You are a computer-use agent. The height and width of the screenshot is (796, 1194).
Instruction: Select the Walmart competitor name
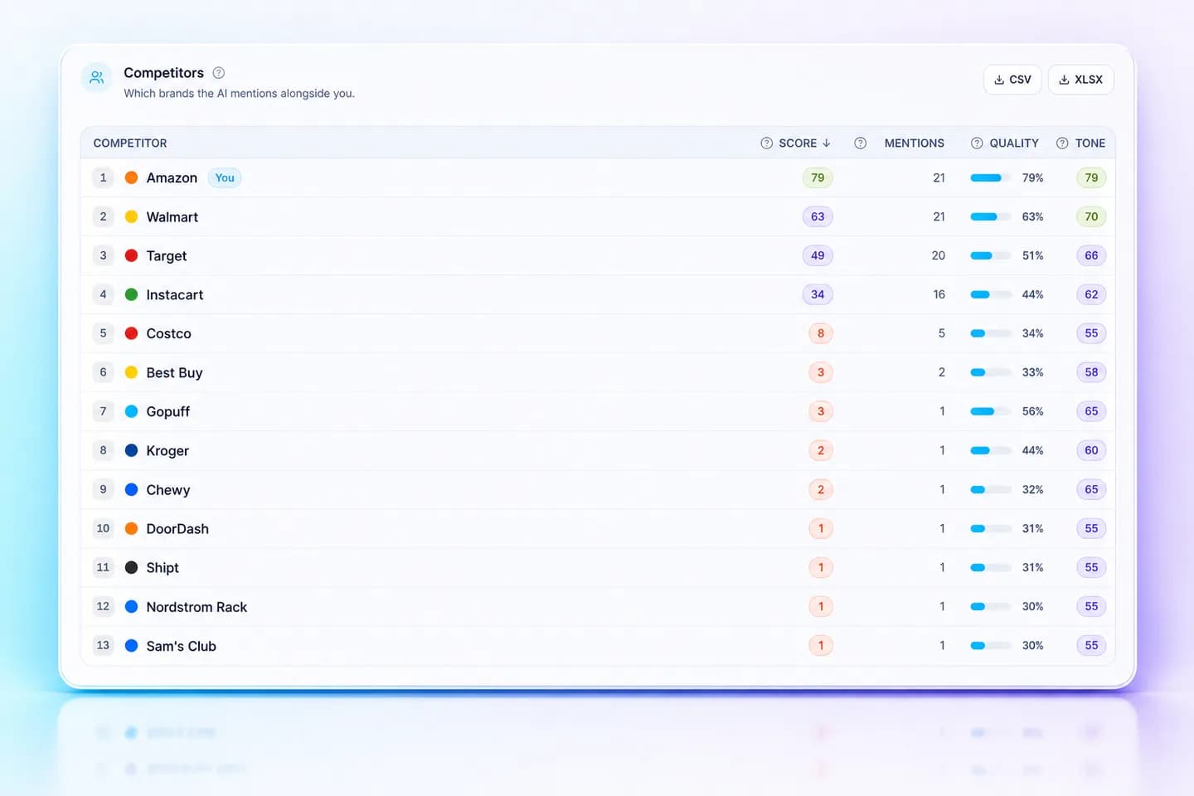(172, 216)
